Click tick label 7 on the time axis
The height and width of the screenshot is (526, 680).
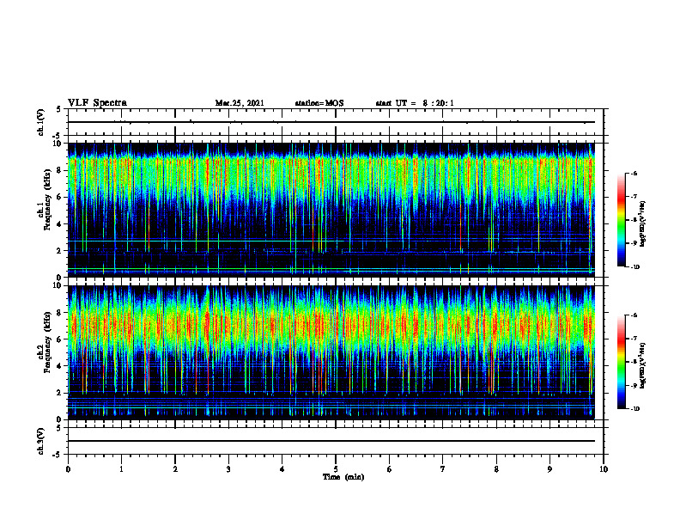443,469
